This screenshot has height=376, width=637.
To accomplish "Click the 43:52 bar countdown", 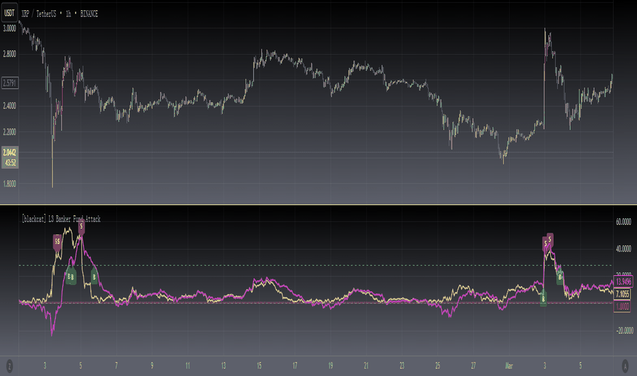I will 10,163.
